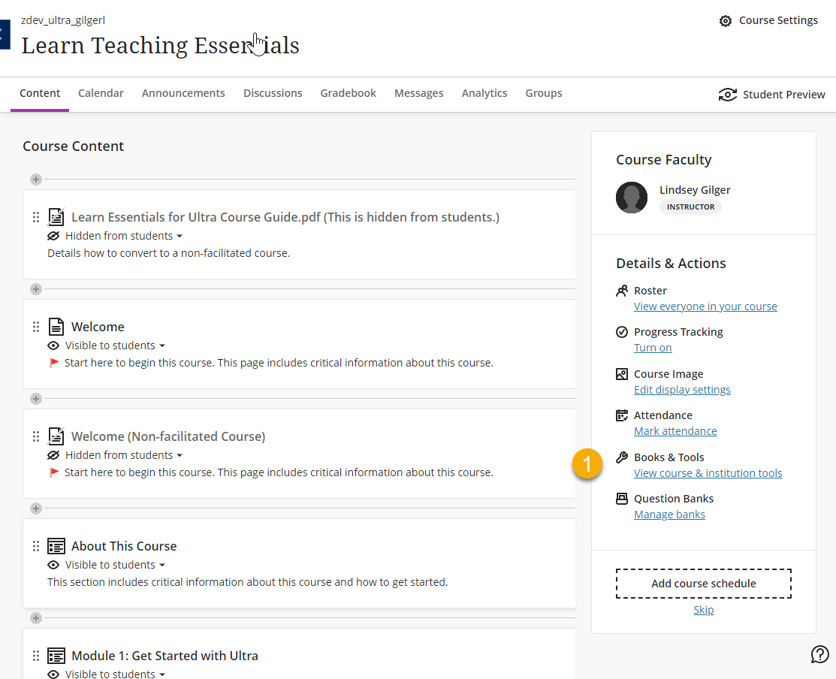Image resolution: width=836 pixels, height=679 pixels.
Task: Click the Welcome (Non-facilitated Course) document icon
Action: (x=56, y=436)
